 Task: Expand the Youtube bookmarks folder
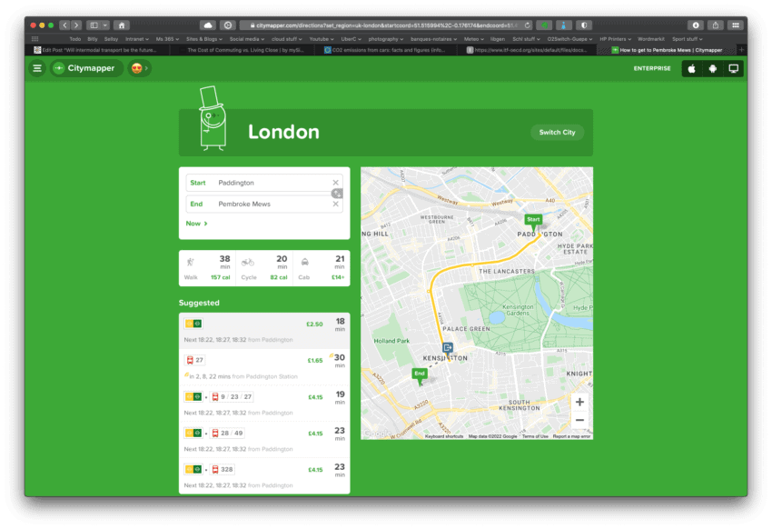tap(321, 39)
